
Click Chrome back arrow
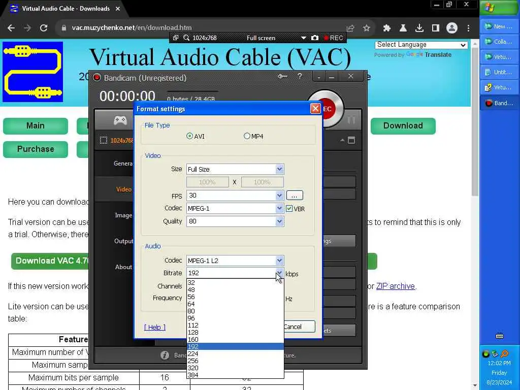click(11, 28)
